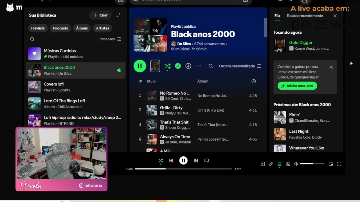
Task: Open the miniplayer icon
Action: click(331, 164)
